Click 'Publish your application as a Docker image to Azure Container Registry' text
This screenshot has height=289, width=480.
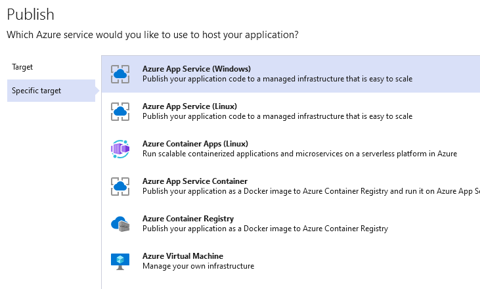(x=265, y=229)
